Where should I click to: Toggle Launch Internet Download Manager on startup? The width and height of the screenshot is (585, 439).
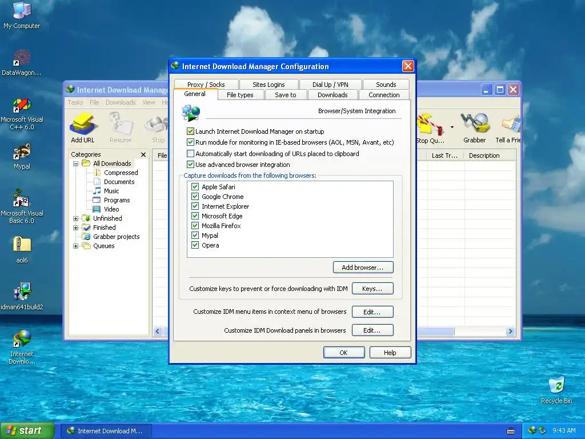click(x=190, y=131)
